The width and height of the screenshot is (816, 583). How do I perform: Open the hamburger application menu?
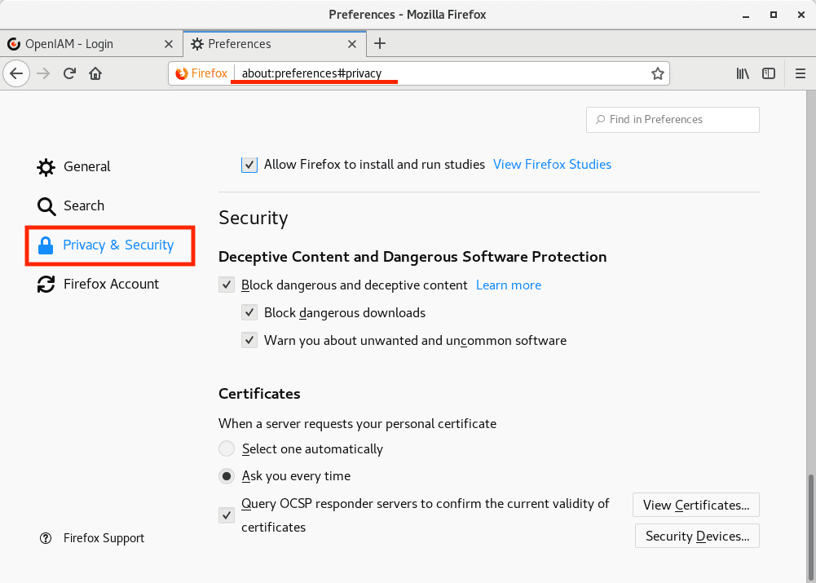tap(800, 73)
